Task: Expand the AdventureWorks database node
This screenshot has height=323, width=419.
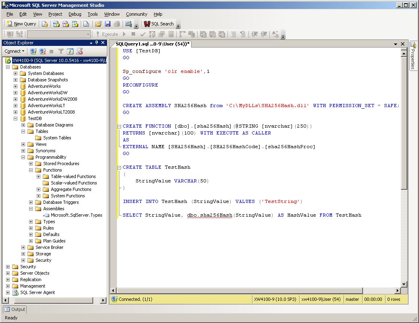Action: point(16,86)
